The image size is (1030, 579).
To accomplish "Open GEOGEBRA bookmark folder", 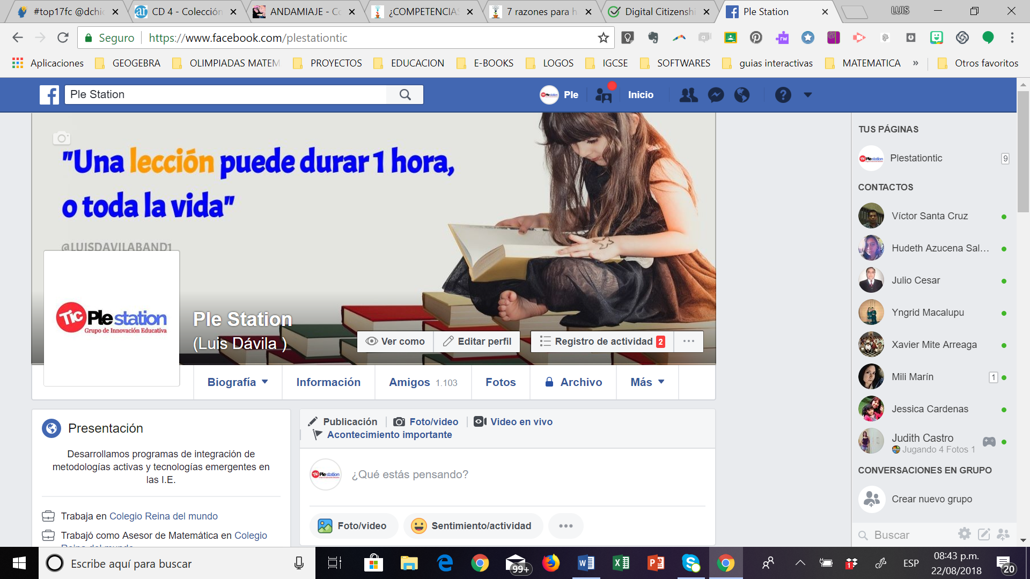I will [128, 63].
